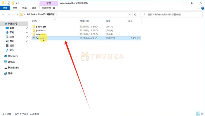The height and width of the screenshot is (116, 205).
Task: Go up one folder level
Action: [x=17, y=15]
